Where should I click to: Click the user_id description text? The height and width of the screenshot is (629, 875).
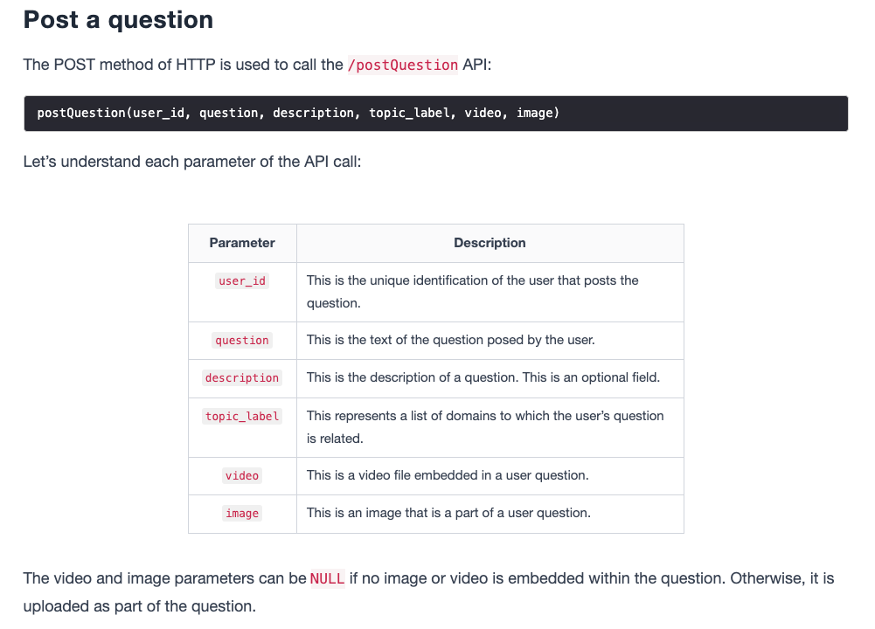[472, 292]
